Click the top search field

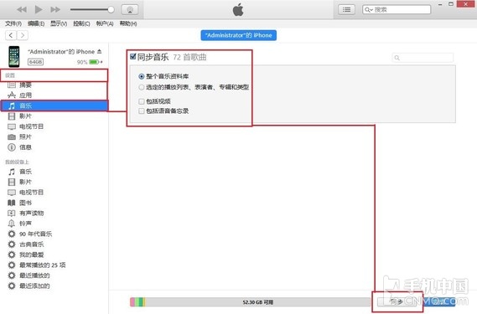[397, 10]
